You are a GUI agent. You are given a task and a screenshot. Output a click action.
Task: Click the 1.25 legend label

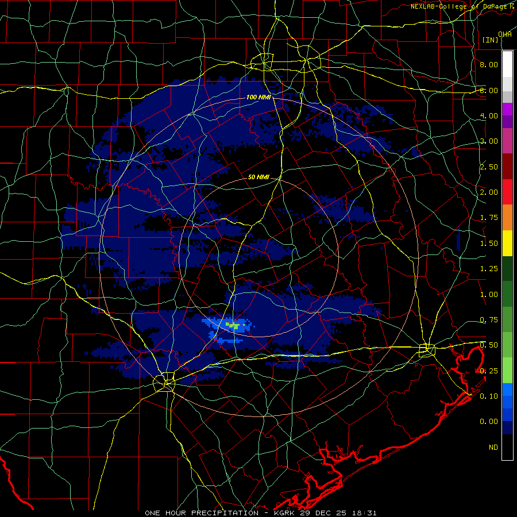point(489,269)
